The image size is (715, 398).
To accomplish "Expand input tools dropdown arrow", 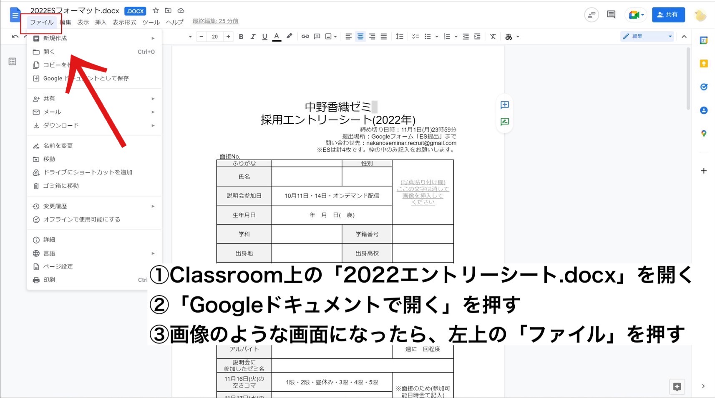I will point(518,37).
